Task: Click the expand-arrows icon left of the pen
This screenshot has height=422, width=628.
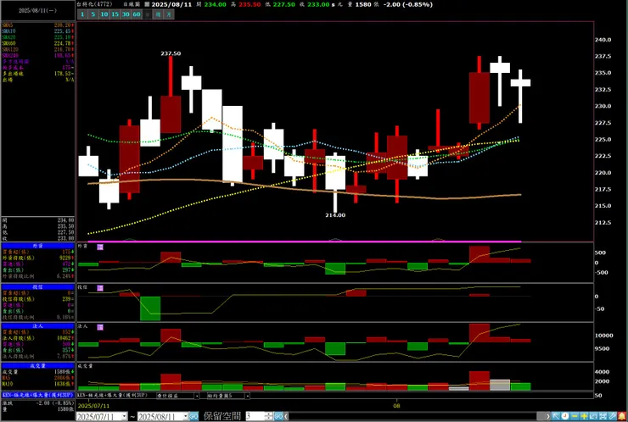Action: pos(603,416)
